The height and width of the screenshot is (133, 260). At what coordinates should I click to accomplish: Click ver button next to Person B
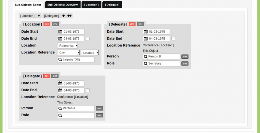point(185,56)
